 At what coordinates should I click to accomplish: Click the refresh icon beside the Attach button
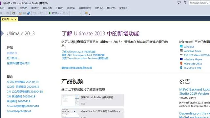tap(64, 13)
